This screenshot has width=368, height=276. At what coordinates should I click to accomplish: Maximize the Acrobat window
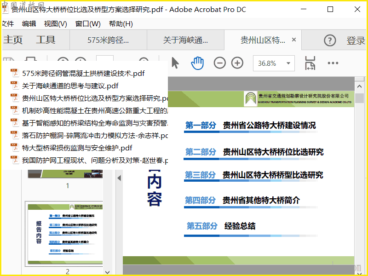(330, 9)
